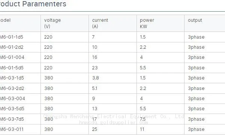225x135 pixels.
Task: Select the voltage (V) column header
Action: [x=64, y=23]
